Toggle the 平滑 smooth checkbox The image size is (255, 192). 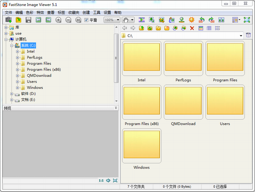(x=86, y=20)
